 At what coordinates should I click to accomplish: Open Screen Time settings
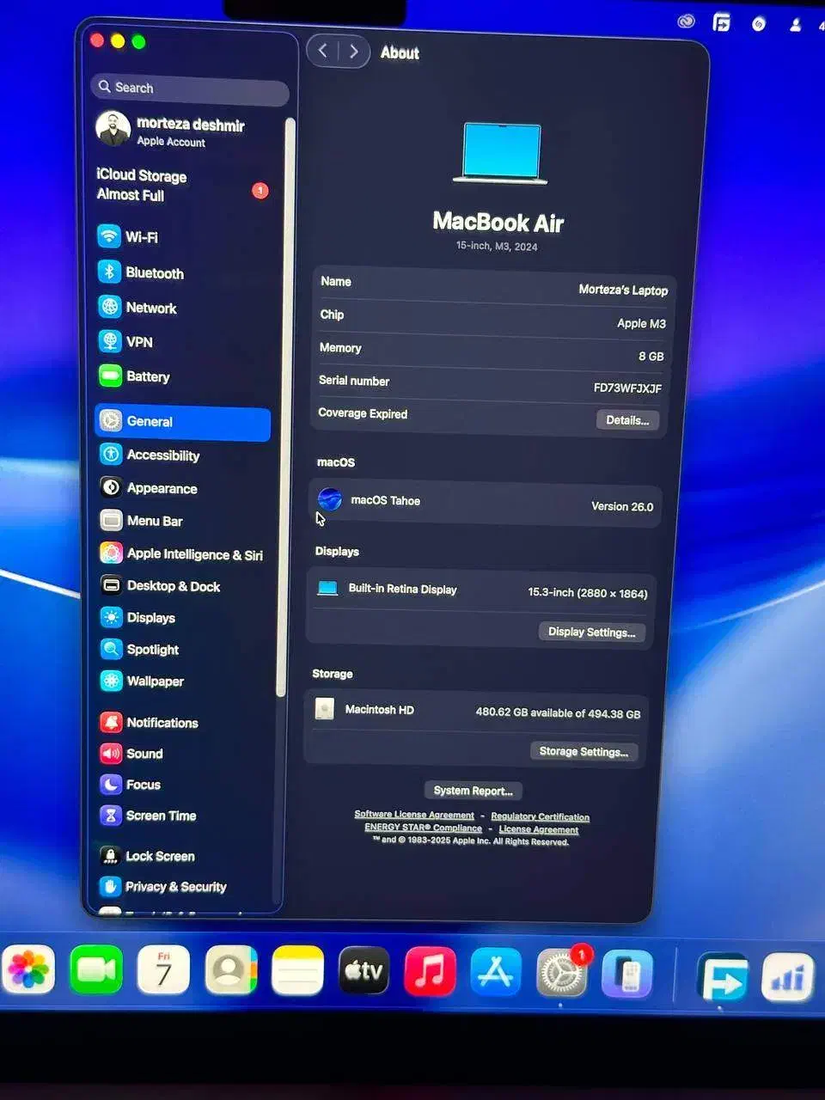pyautogui.click(x=110, y=815)
